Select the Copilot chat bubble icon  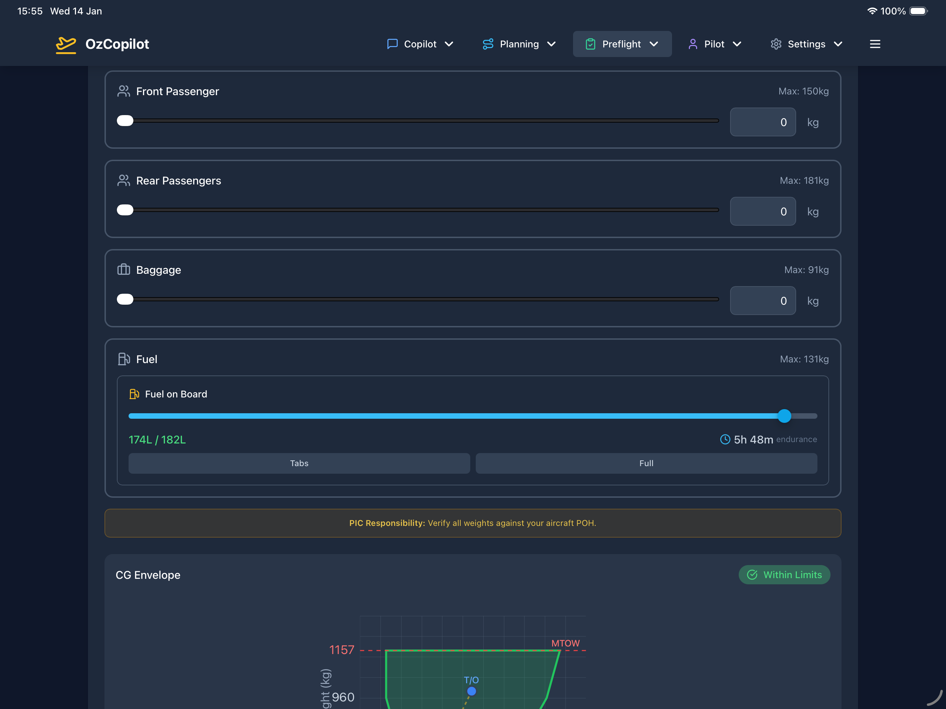[392, 44]
